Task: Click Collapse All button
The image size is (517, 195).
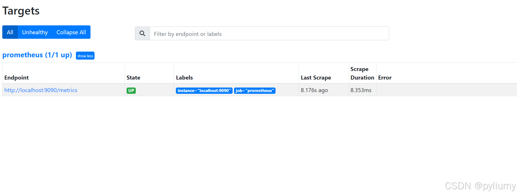Action: 71,32
